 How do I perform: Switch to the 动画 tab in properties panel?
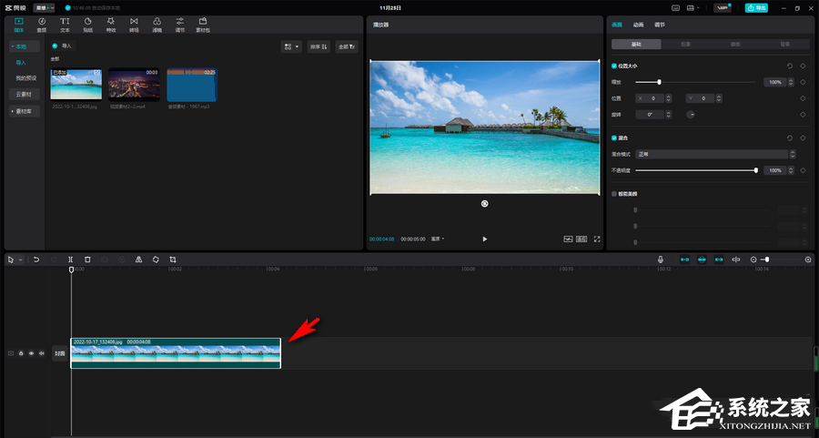pyautogui.click(x=639, y=25)
